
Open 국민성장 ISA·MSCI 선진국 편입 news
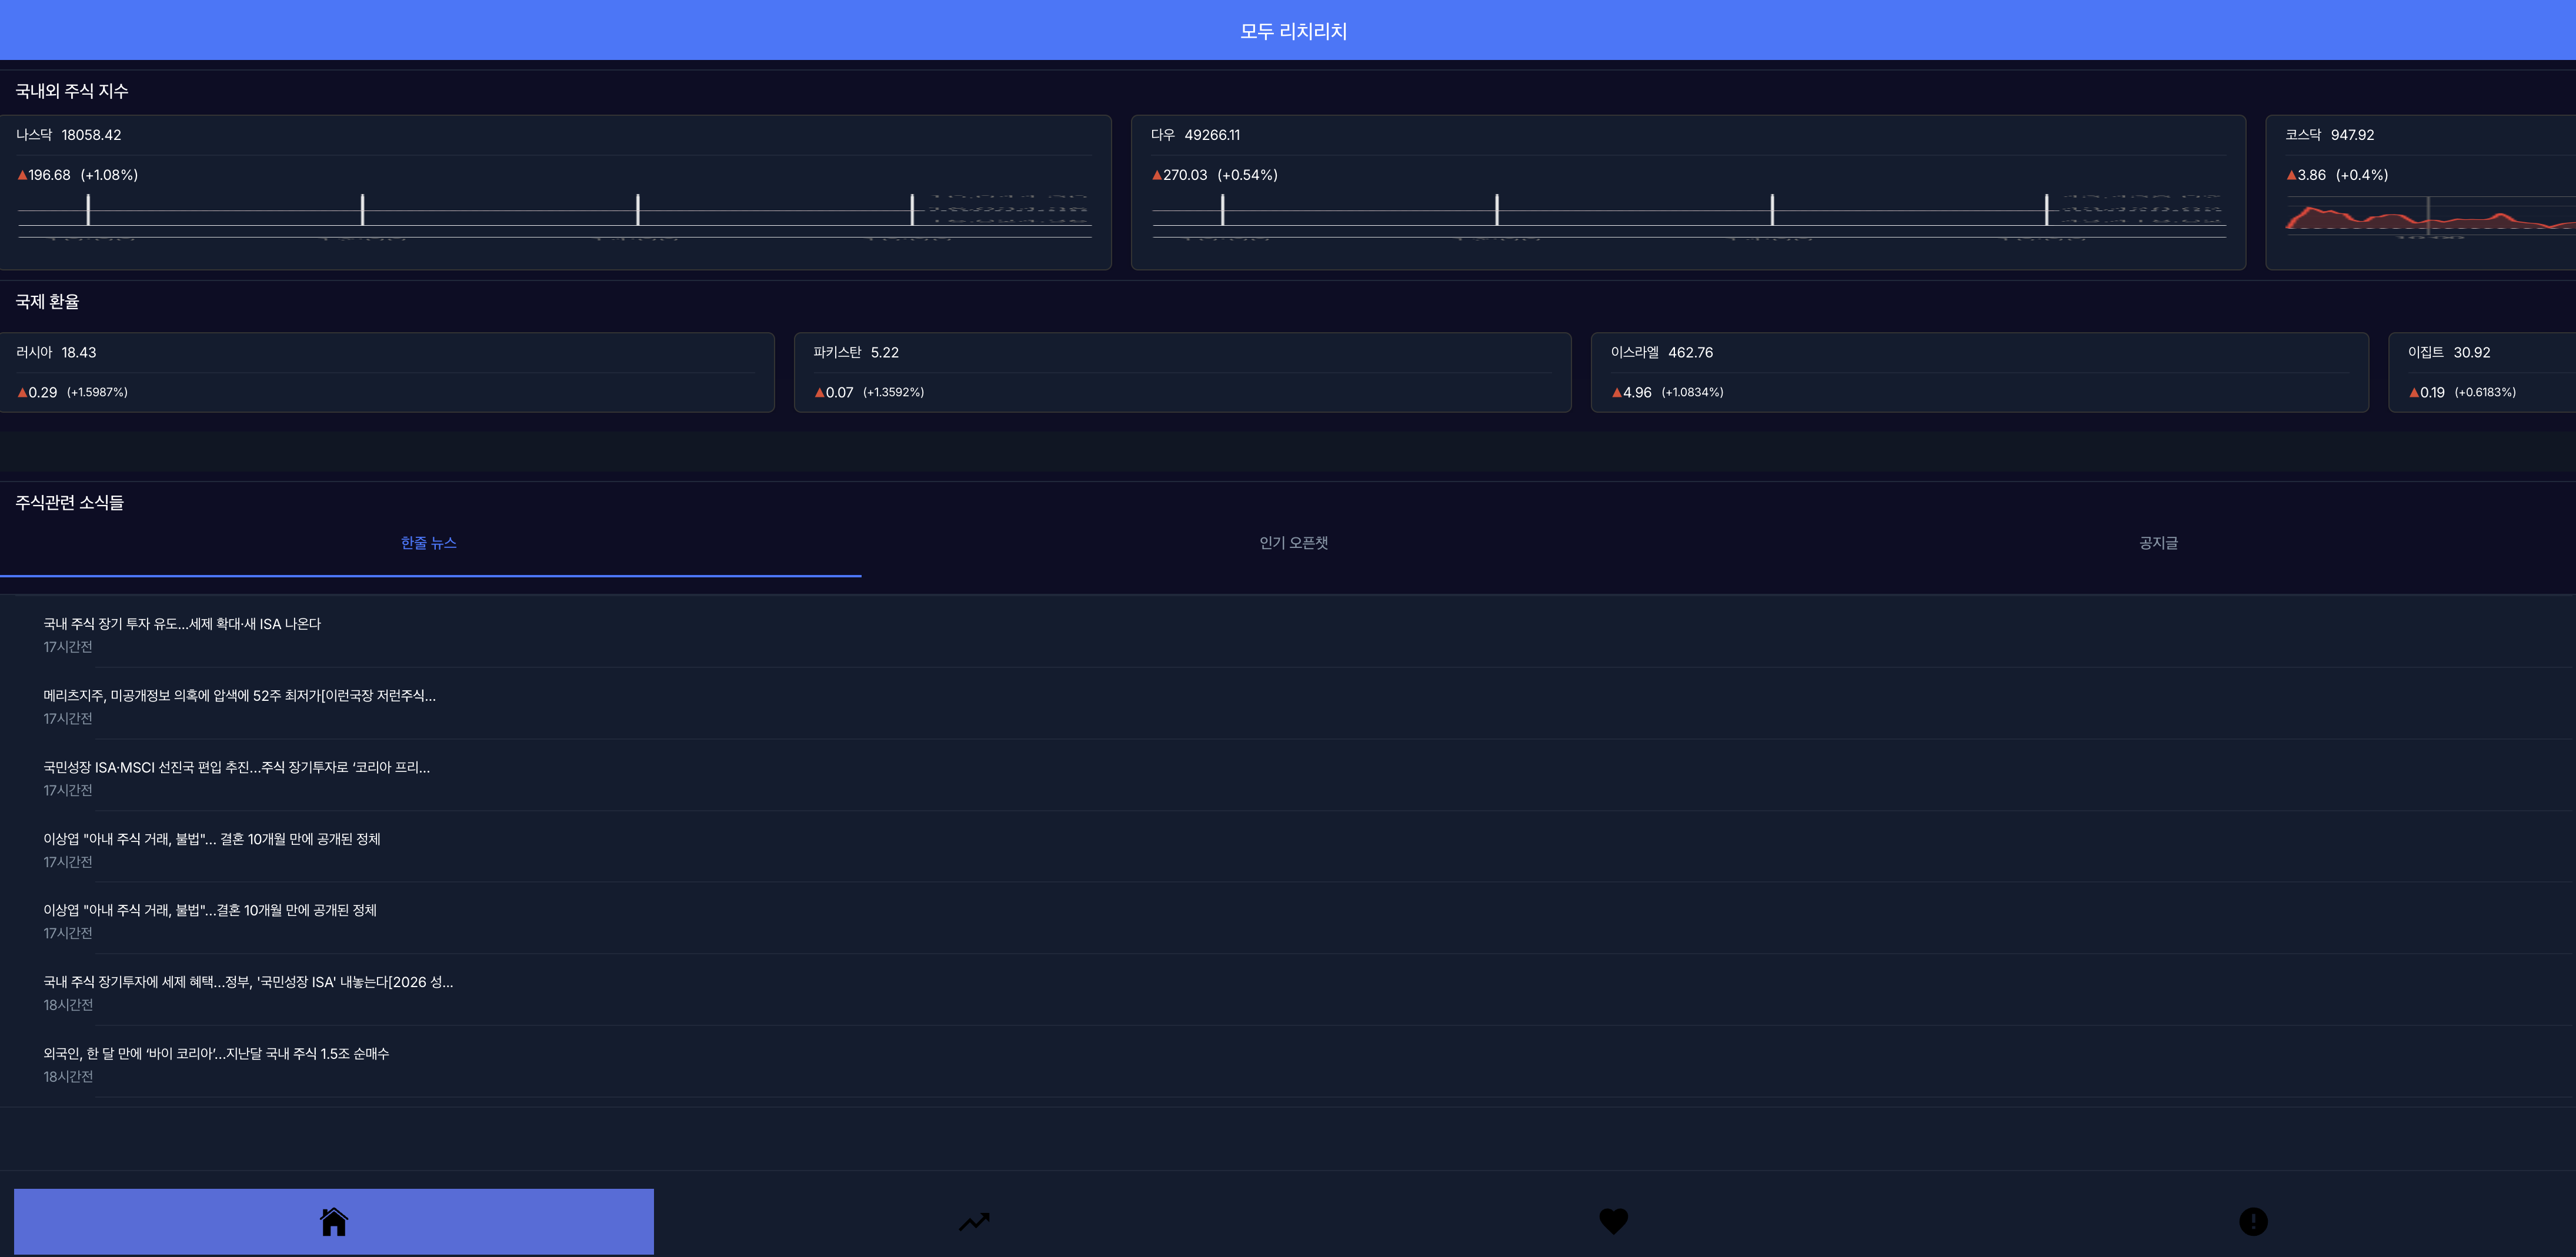[x=236, y=768]
